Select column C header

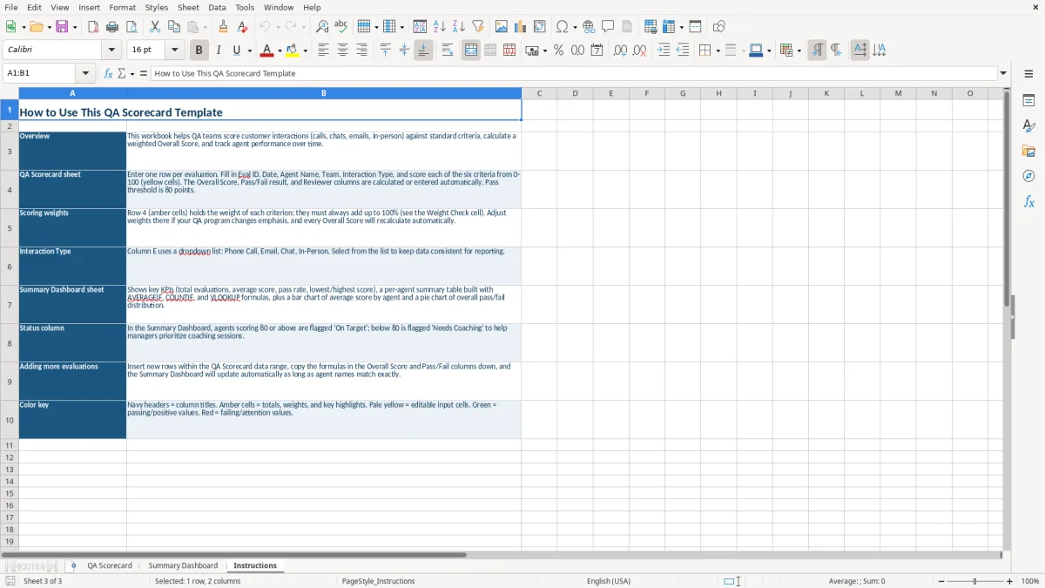pos(539,93)
